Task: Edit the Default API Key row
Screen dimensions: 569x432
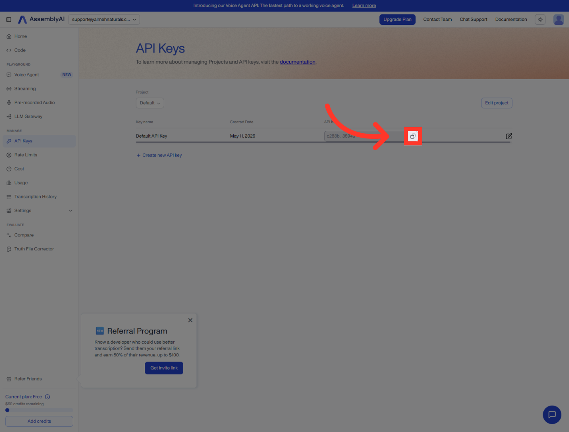Action: [x=509, y=136]
